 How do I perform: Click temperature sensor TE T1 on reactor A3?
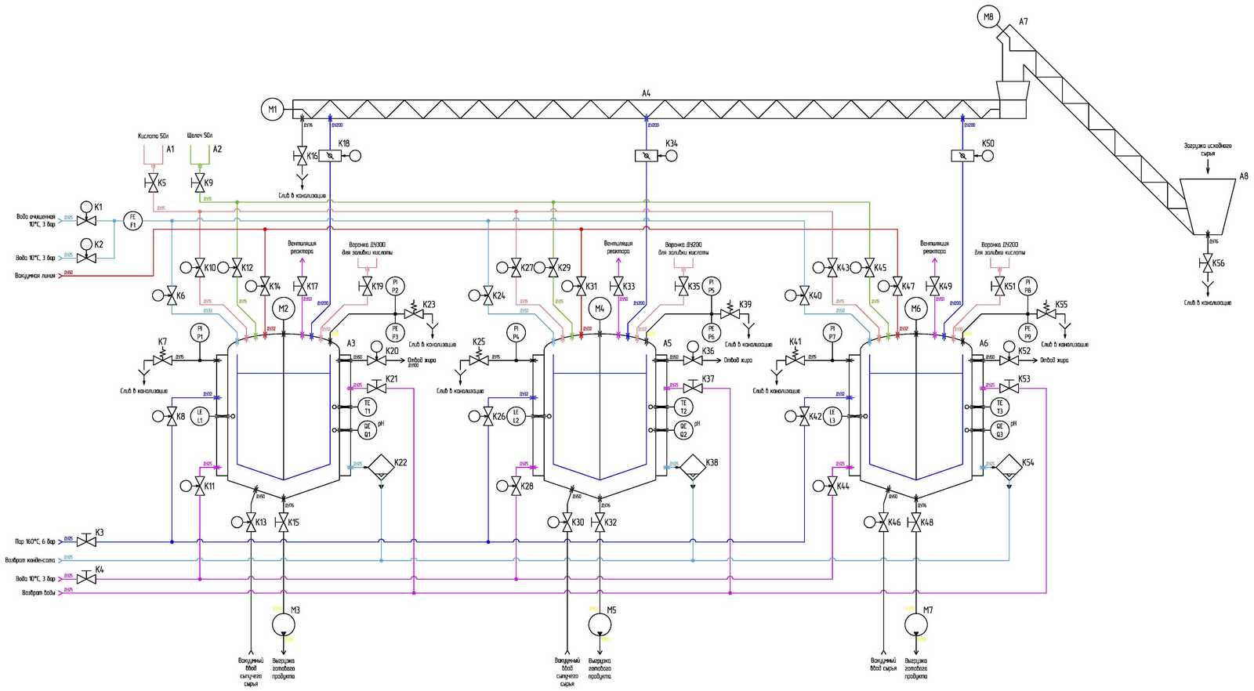(x=367, y=407)
